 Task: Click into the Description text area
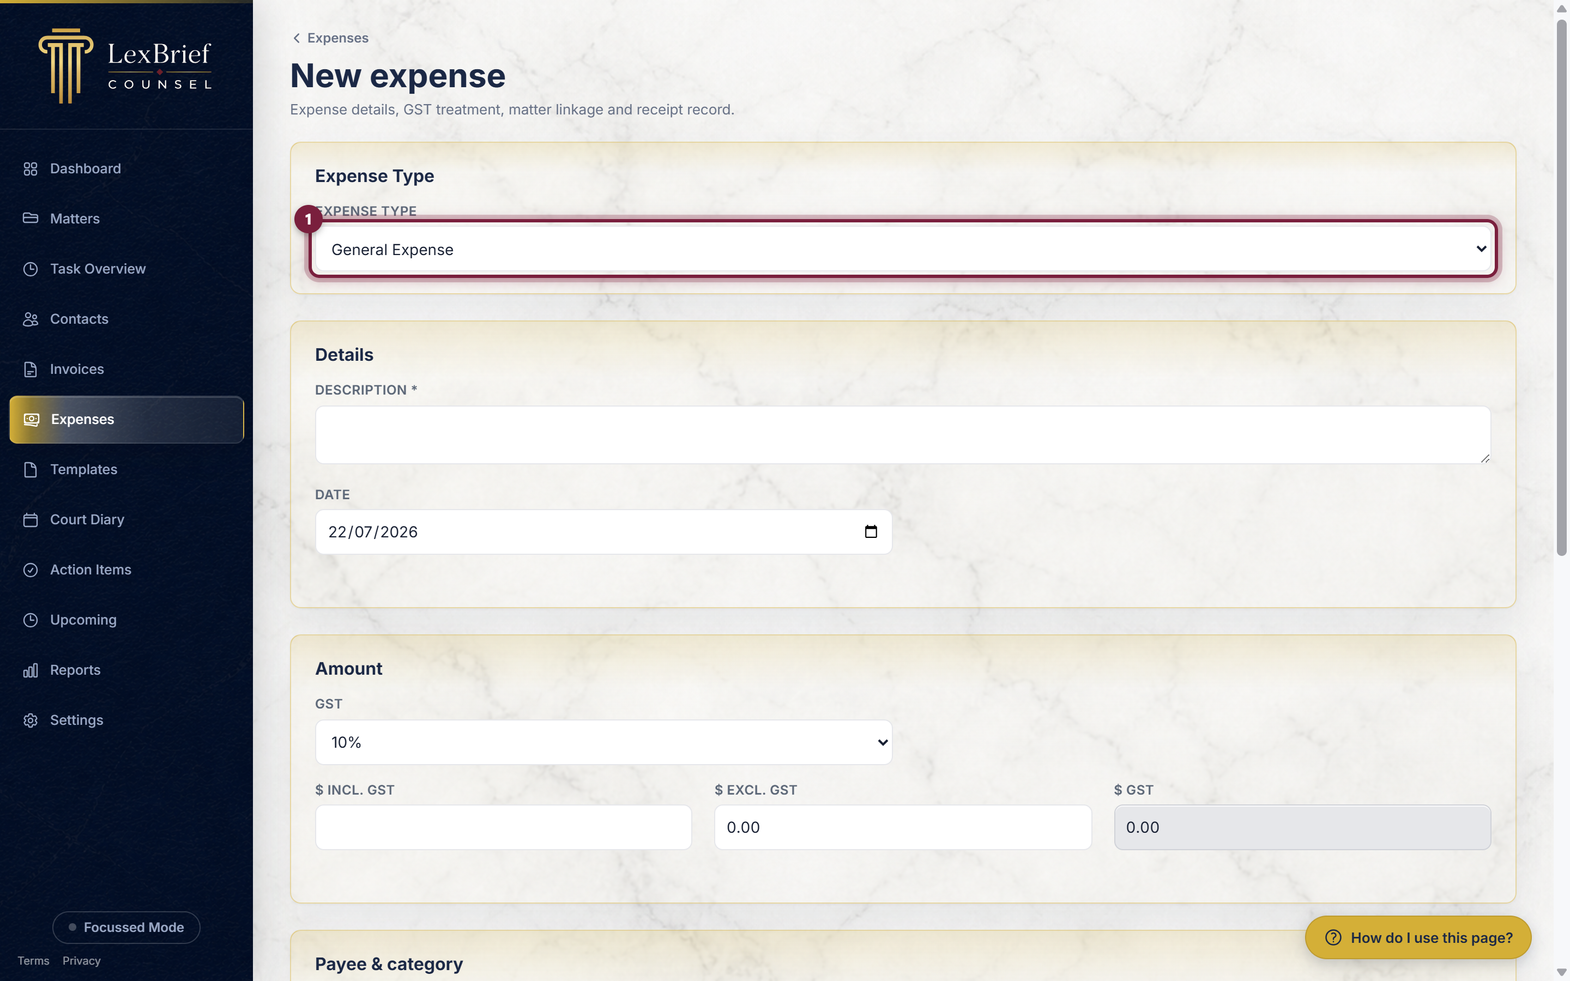click(903, 435)
